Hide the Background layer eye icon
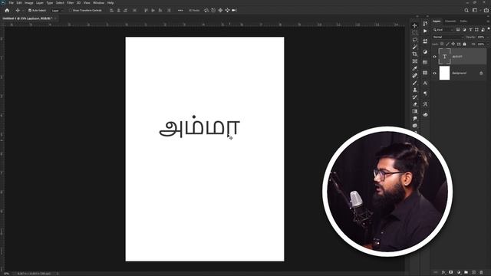The width and height of the screenshot is (491, 276). tap(435, 74)
